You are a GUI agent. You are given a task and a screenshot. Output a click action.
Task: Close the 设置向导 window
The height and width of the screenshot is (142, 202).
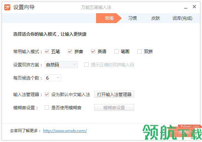pyautogui.click(x=194, y=7)
